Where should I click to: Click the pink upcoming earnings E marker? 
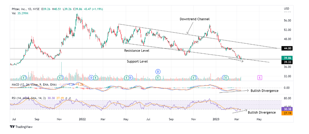[x=260, y=78]
